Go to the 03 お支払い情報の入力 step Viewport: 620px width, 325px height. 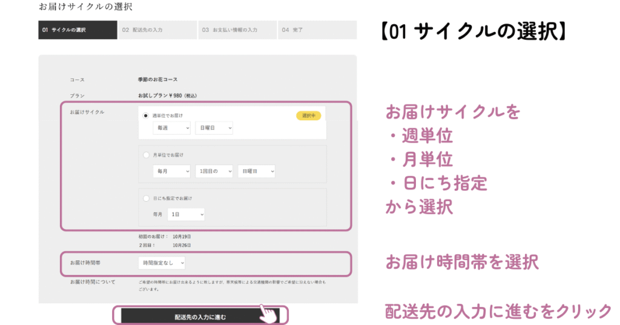[237, 30]
